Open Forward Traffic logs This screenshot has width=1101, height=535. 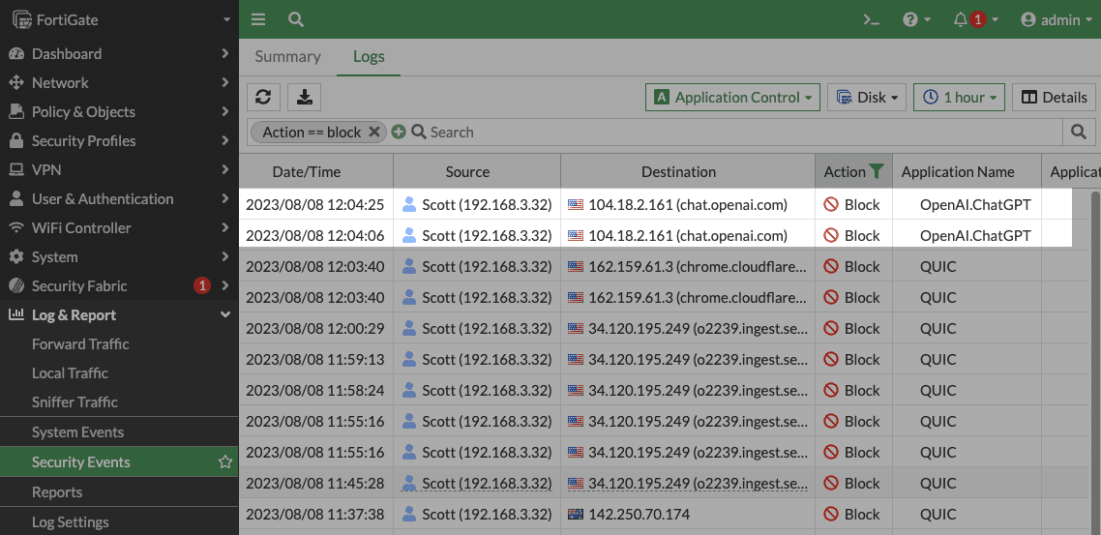[80, 344]
